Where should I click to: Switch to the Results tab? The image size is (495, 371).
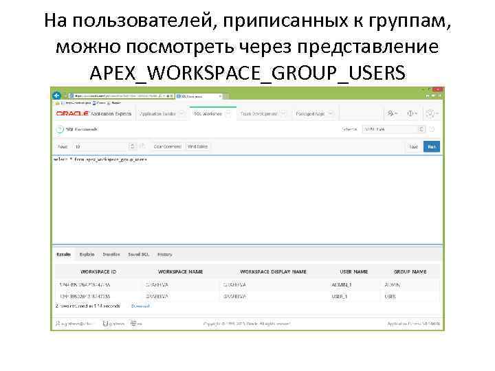point(64,254)
